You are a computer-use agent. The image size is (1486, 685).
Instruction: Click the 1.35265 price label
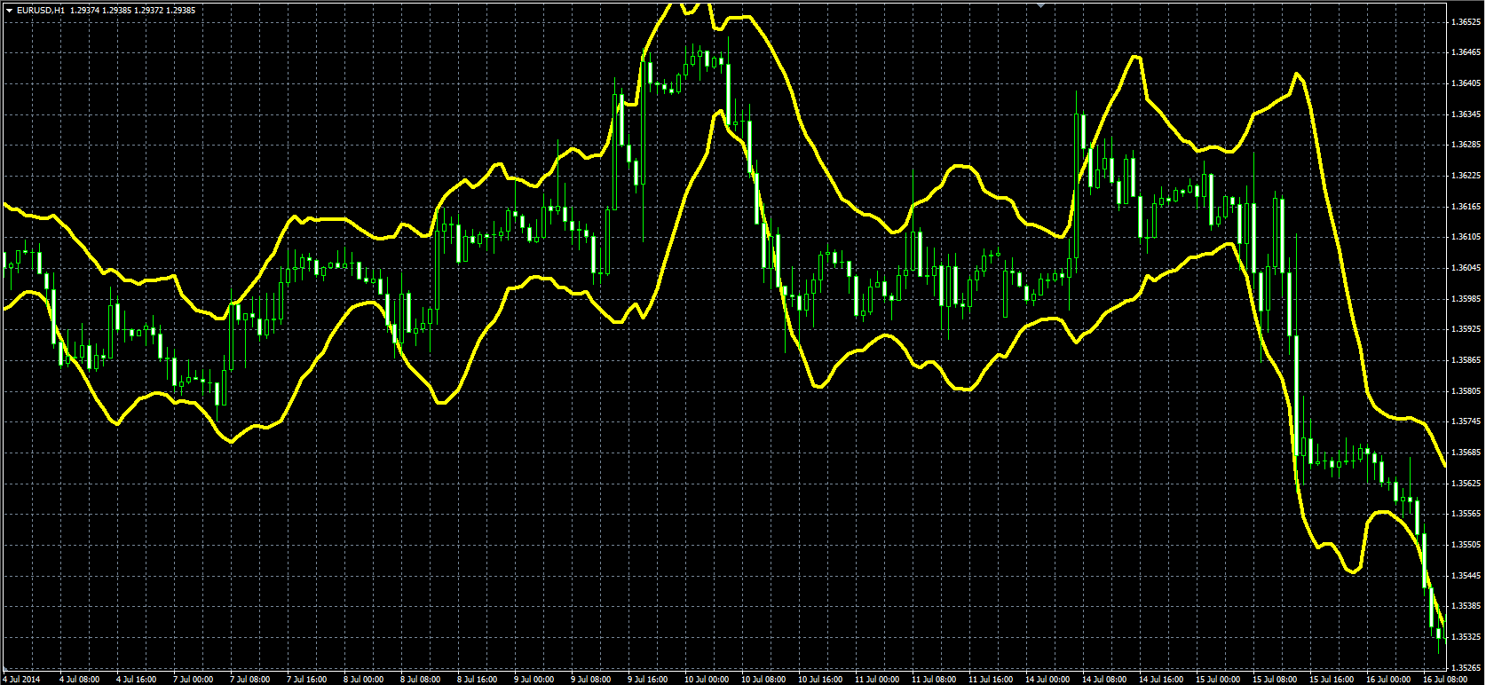(1465, 668)
